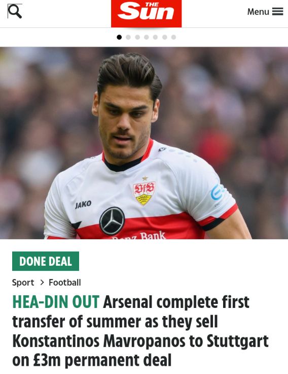Open the Stuttgart player hero image
This screenshot has width=288, height=374.
coord(144,143)
